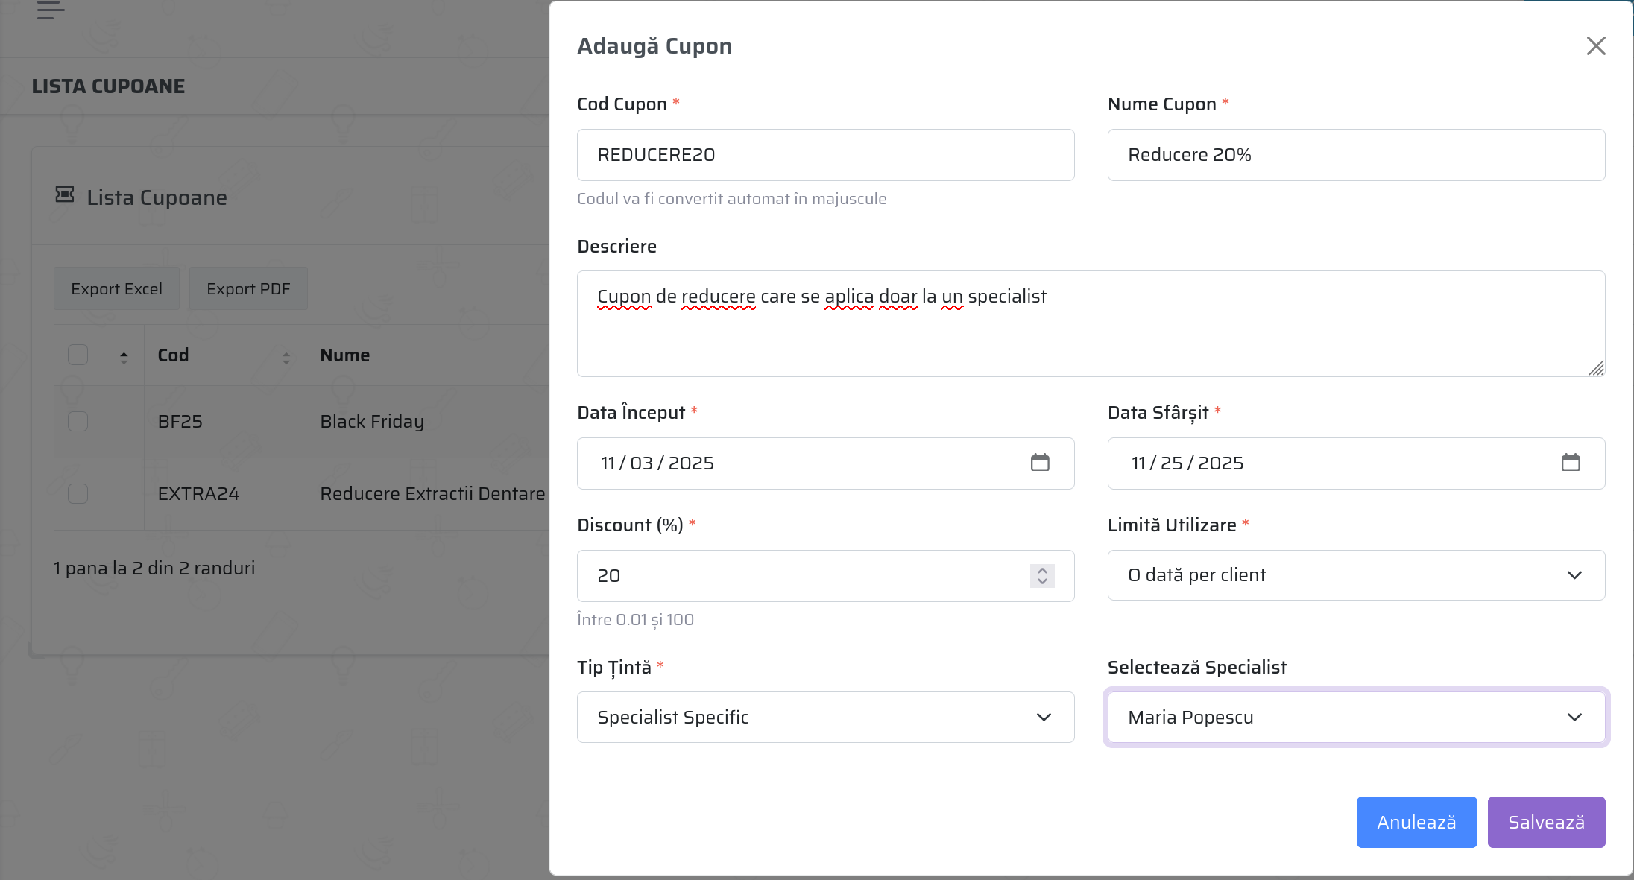Open the Tip Țintă dropdown
Screen dimensions: 1634x880
[824, 718]
